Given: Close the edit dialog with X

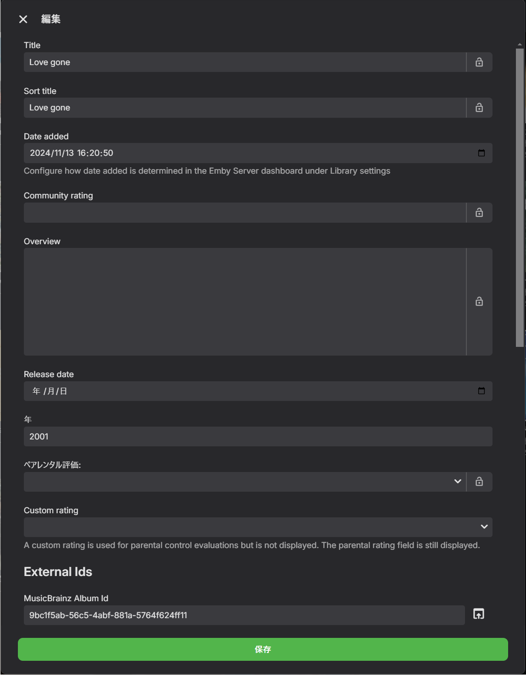Looking at the screenshot, I should pos(23,19).
